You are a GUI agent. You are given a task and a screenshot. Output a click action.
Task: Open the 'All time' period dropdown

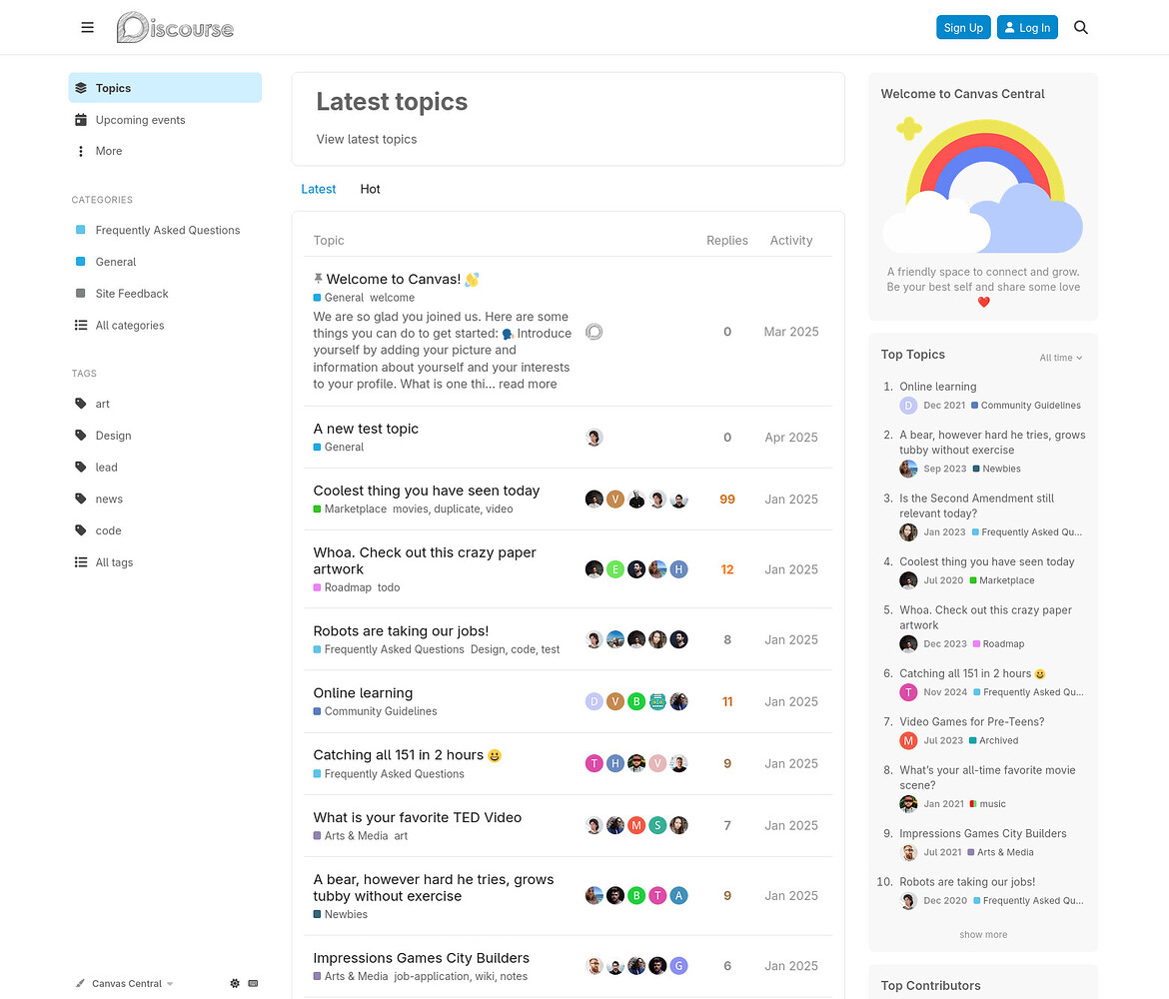1060,358
